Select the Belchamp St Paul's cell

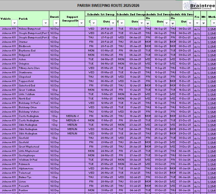coord(33,103)
